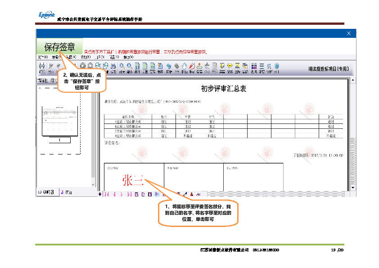Switch to the 缩略图 thumbnails tab
Screen dimensions: 379x268
[x=46, y=193]
